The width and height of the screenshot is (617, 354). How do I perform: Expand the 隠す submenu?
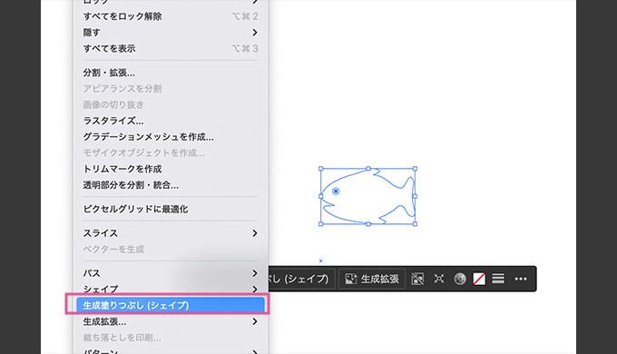(171, 33)
